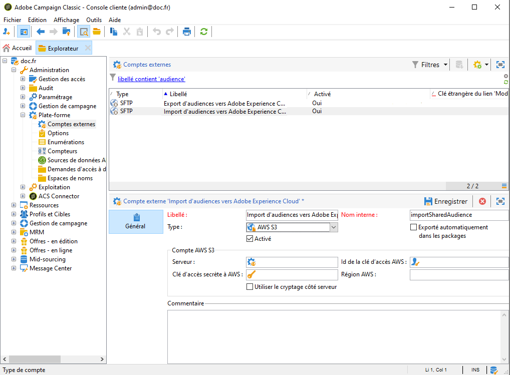Open the Affichage menu

tap(66, 20)
